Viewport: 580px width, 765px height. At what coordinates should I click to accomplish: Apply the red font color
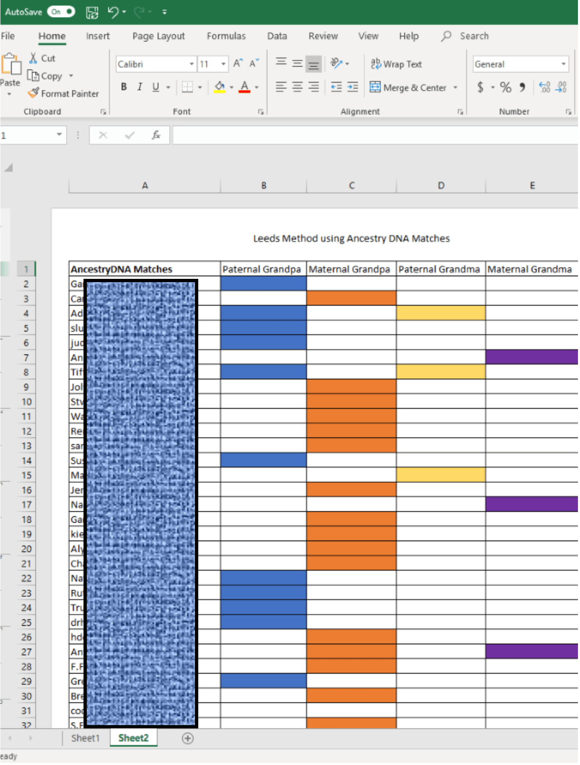click(x=245, y=87)
